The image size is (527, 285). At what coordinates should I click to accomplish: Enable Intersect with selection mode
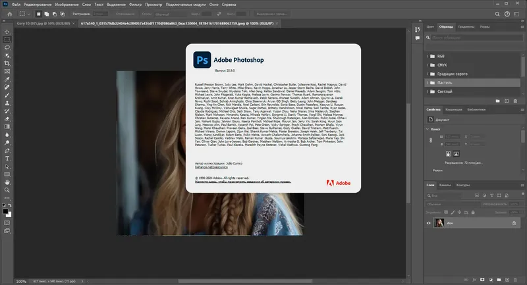pyautogui.click(x=63, y=14)
